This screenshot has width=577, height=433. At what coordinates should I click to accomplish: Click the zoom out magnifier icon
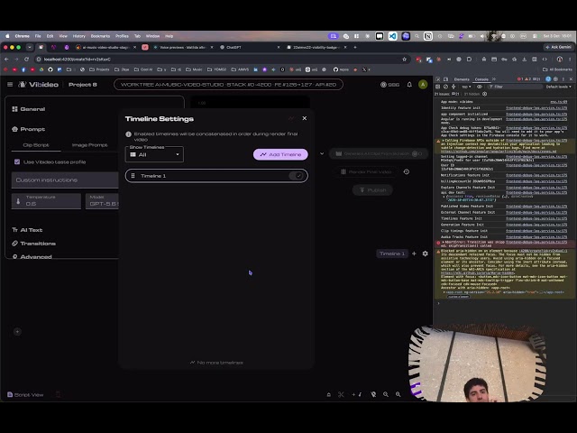386,394
